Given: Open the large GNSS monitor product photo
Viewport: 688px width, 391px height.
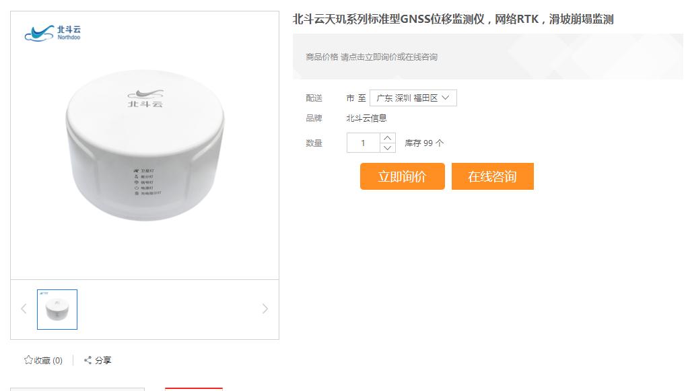Looking at the screenshot, I should pos(145,145).
